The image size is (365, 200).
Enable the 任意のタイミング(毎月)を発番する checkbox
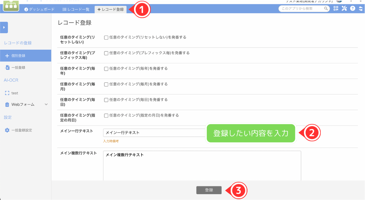[x=106, y=84]
